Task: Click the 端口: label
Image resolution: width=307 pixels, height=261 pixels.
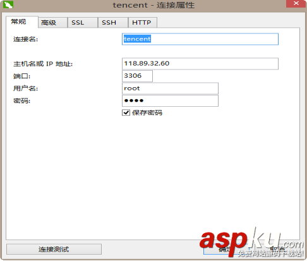Action: 21,76
